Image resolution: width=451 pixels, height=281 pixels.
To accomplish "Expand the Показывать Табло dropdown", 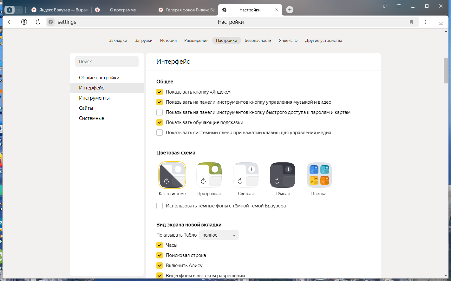I will point(219,235).
